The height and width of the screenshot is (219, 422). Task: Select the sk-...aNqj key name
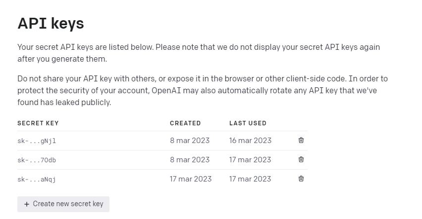[37, 179]
